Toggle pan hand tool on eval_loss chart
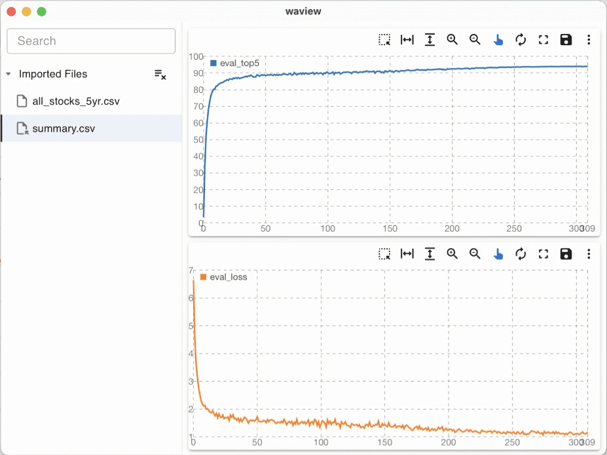The image size is (607, 455). point(498,254)
